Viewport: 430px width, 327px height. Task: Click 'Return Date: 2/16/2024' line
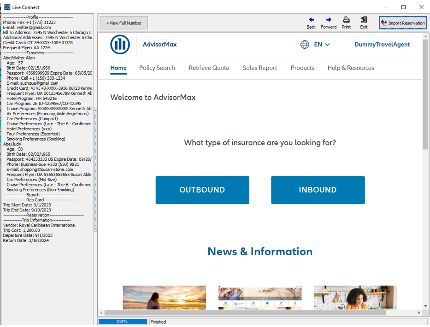pyautogui.click(x=26, y=240)
